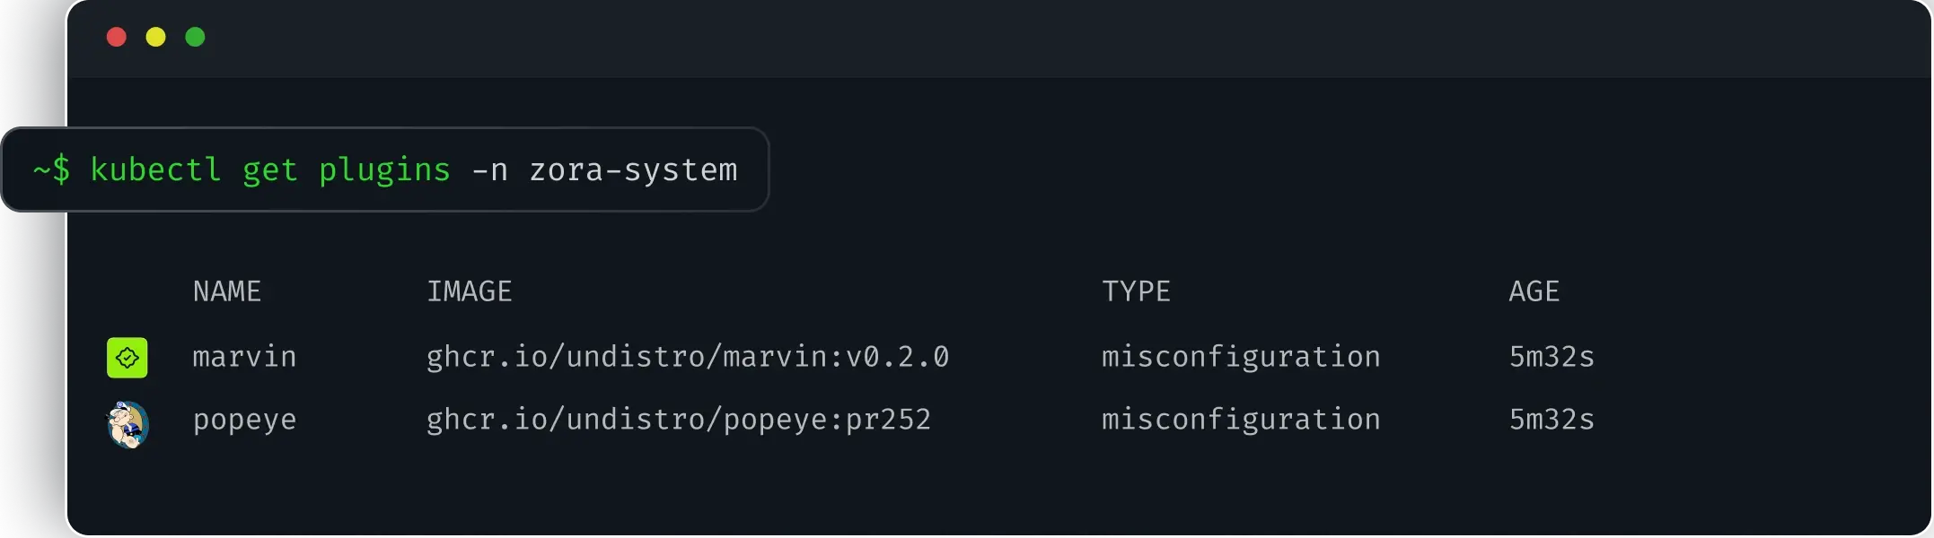Viewport: 1934px width, 538px height.
Task: Click the yellow minimize window dot
Action: pos(156,37)
